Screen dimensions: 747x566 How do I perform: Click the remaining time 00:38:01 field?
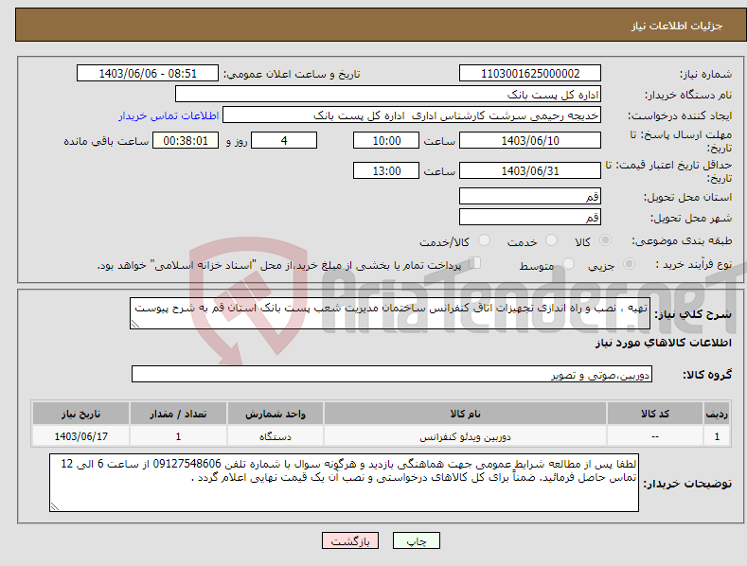pyautogui.click(x=186, y=140)
